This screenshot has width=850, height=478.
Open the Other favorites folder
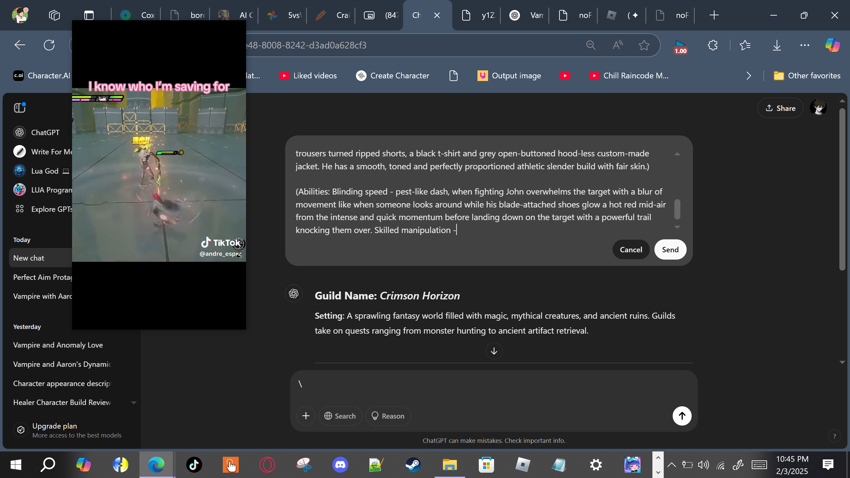(x=807, y=76)
